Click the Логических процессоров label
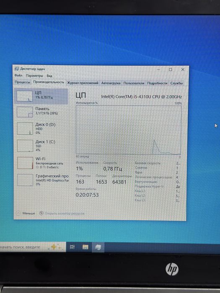The height and width of the screenshot is (293, 220). pyautogui.click(x=153, y=177)
